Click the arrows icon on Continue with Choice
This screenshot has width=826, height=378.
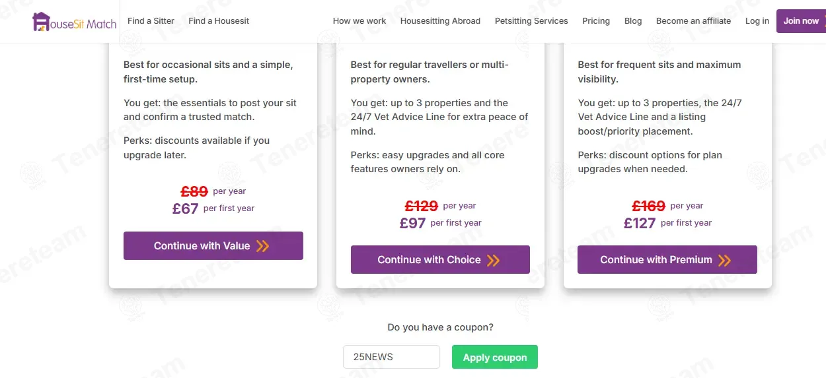point(493,260)
